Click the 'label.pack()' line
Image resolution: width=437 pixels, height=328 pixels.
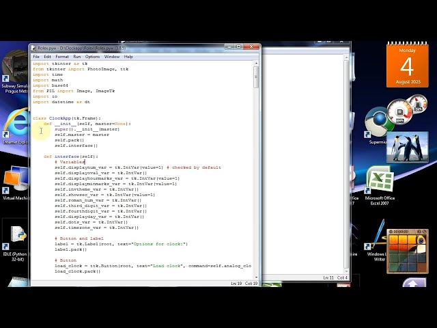click(70, 249)
